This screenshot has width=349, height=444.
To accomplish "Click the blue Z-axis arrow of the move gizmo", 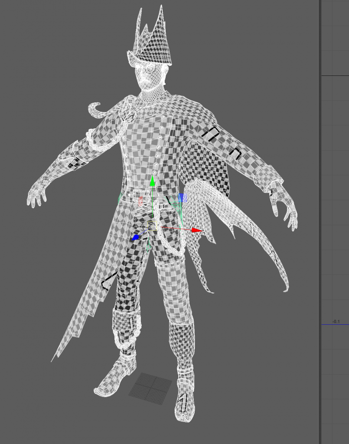I will click(x=136, y=238).
